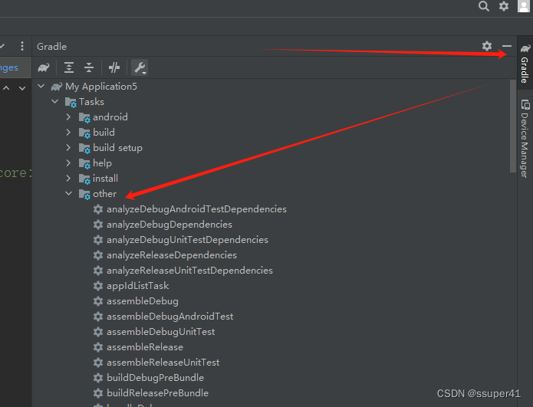
Task: Click Expand All in Gradle toolbar
Action: pos(69,67)
